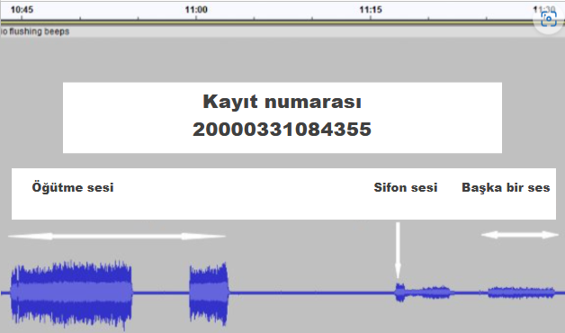The width and height of the screenshot is (565, 333).
Task: Click the visual search lens icon
Action: (x=549, y=18)
